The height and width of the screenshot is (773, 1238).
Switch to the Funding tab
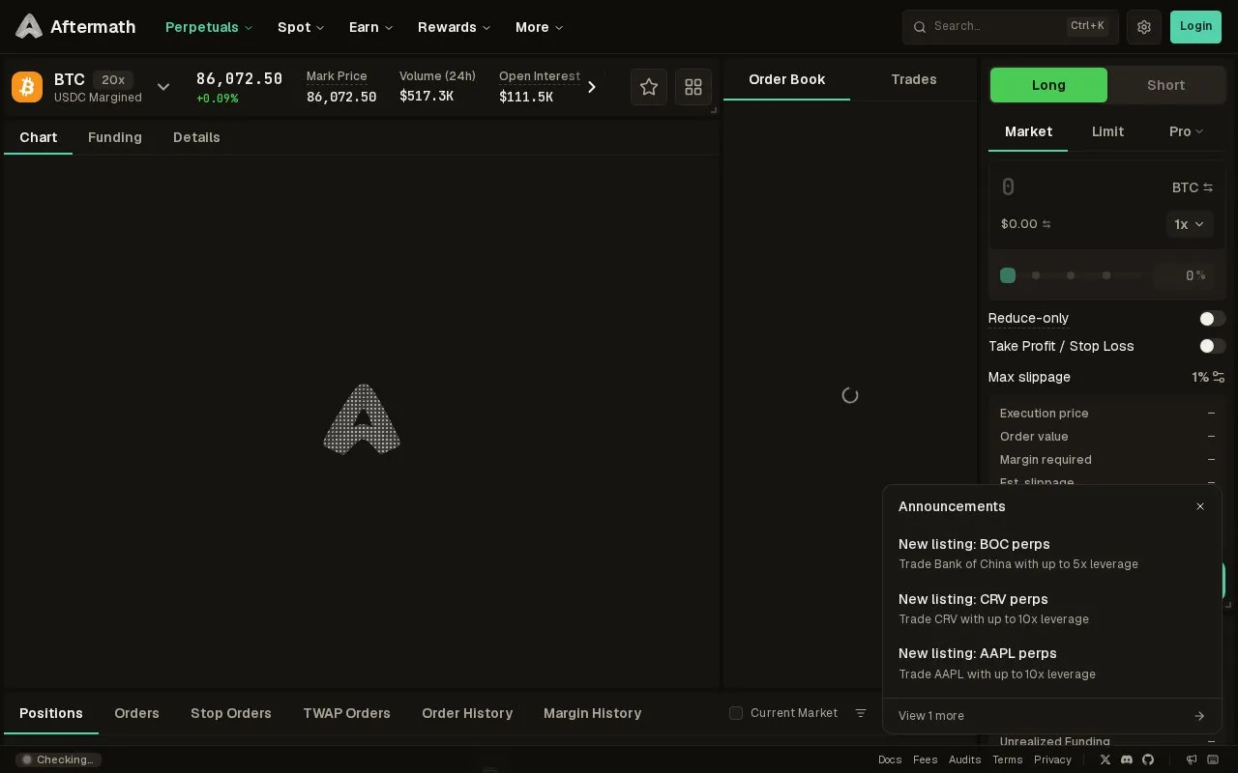(x=115, y=137)
